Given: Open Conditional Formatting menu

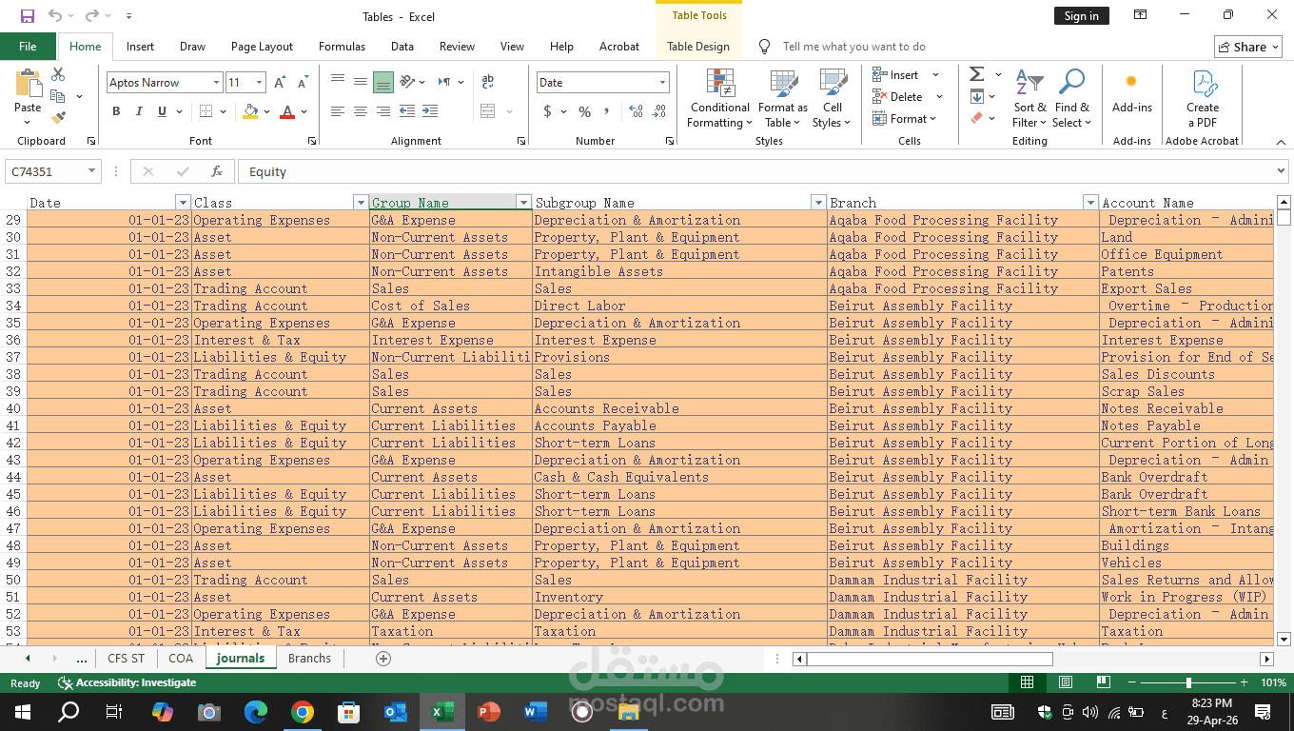Looking at the screenshot, I should 720,99.
